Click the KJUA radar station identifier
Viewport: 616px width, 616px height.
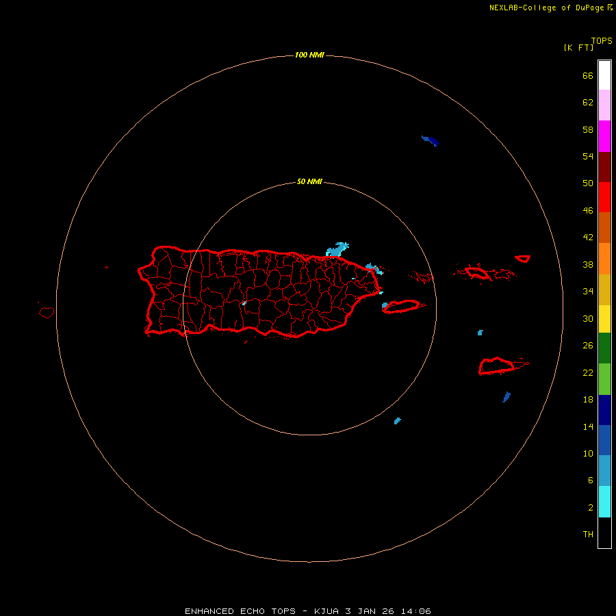pos(326,611)
